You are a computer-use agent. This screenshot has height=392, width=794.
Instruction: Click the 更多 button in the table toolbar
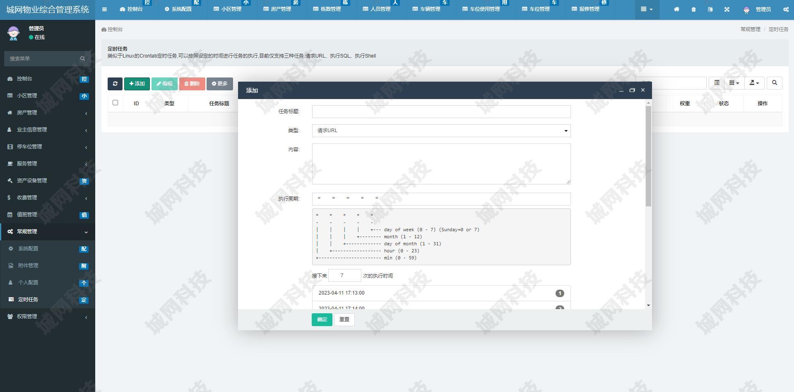coord(220,84)
